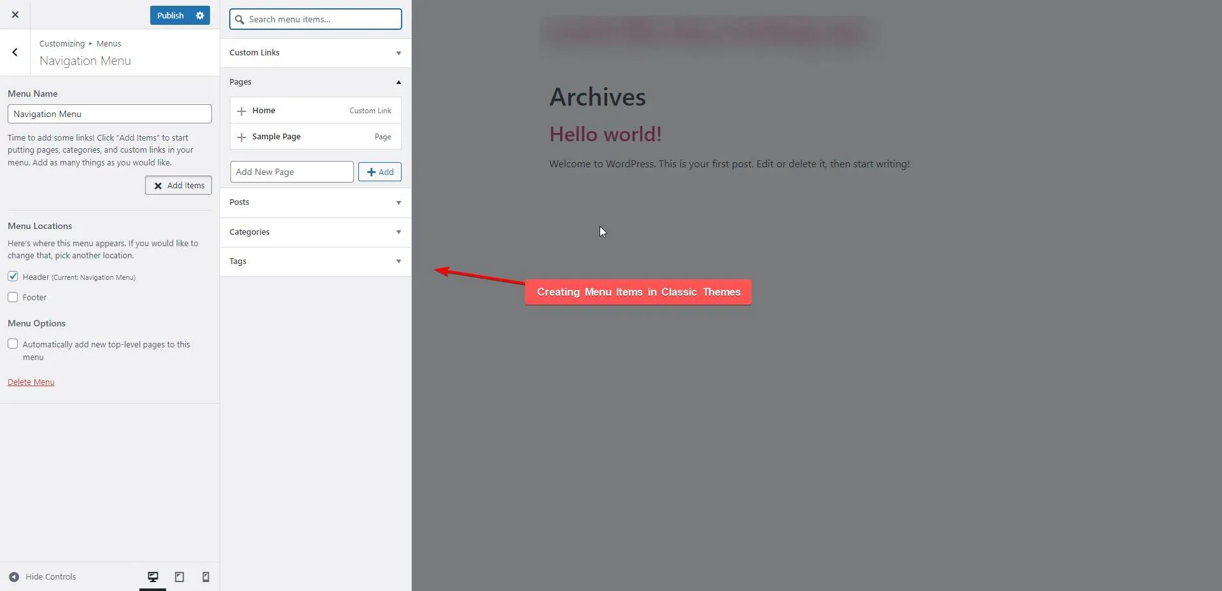The height and width of the screenshot is (591, 1222).
Task: Switch to mobile preview device icon
Action: click(x=206, y=576)
